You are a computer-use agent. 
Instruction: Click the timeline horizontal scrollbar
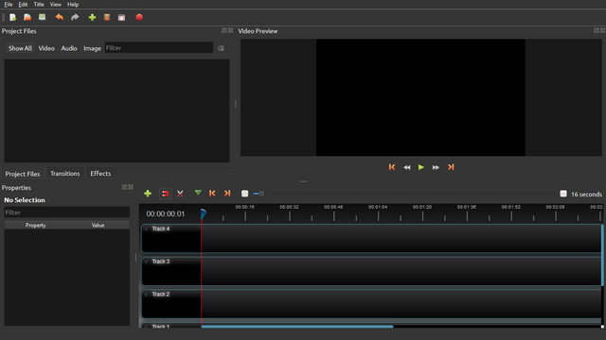[x=297, y=327]
